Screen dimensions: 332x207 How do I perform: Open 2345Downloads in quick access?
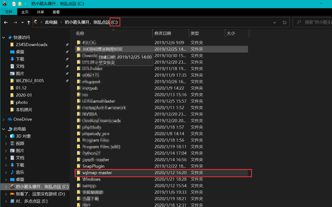31,45
